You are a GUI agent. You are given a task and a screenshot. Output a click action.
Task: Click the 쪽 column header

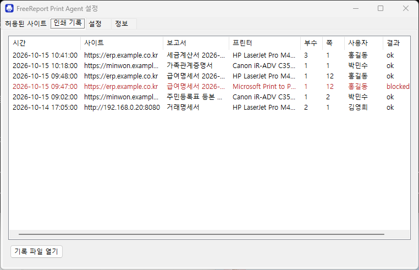pyautogui.click(x=333, y=43)
